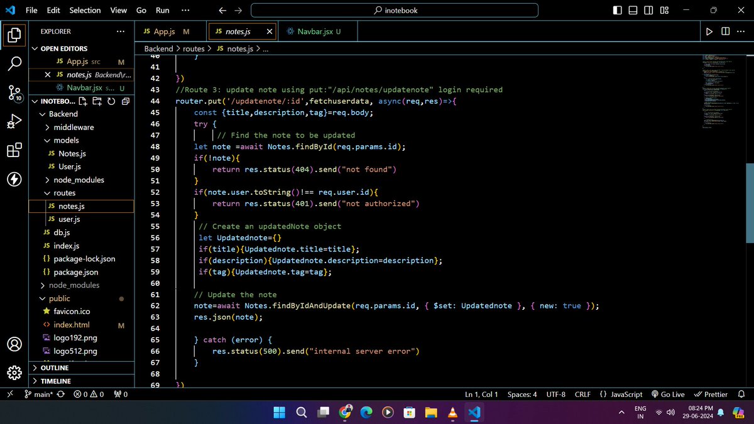The width and height of the screenshot is (754, 424).
Task: Toggle the secondary side bar visibility
Action: point(648,10)
